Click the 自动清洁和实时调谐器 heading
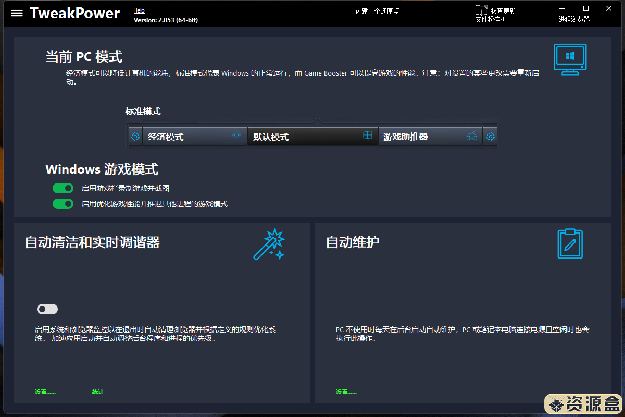 (92, 242)
